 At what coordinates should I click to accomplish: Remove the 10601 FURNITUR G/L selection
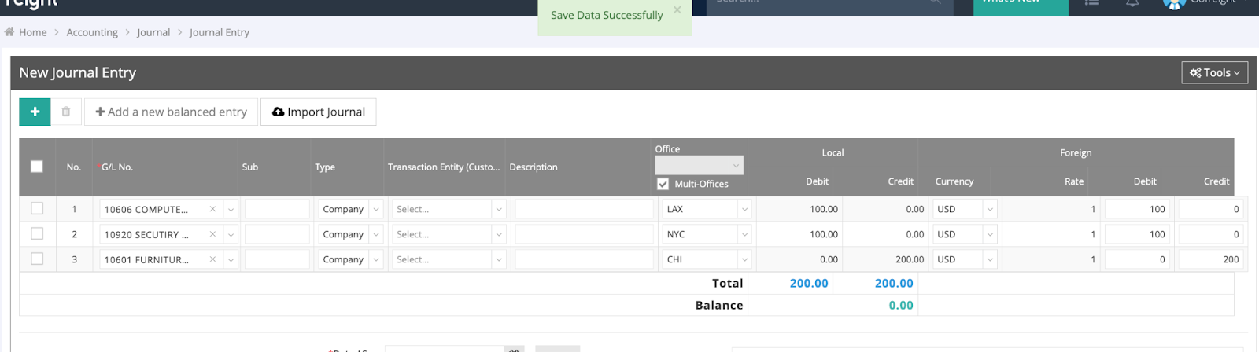[212, 259]
